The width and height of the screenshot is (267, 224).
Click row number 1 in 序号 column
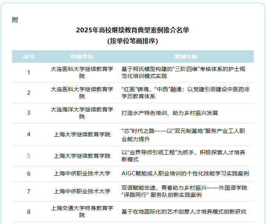click(x=28, y=72)
